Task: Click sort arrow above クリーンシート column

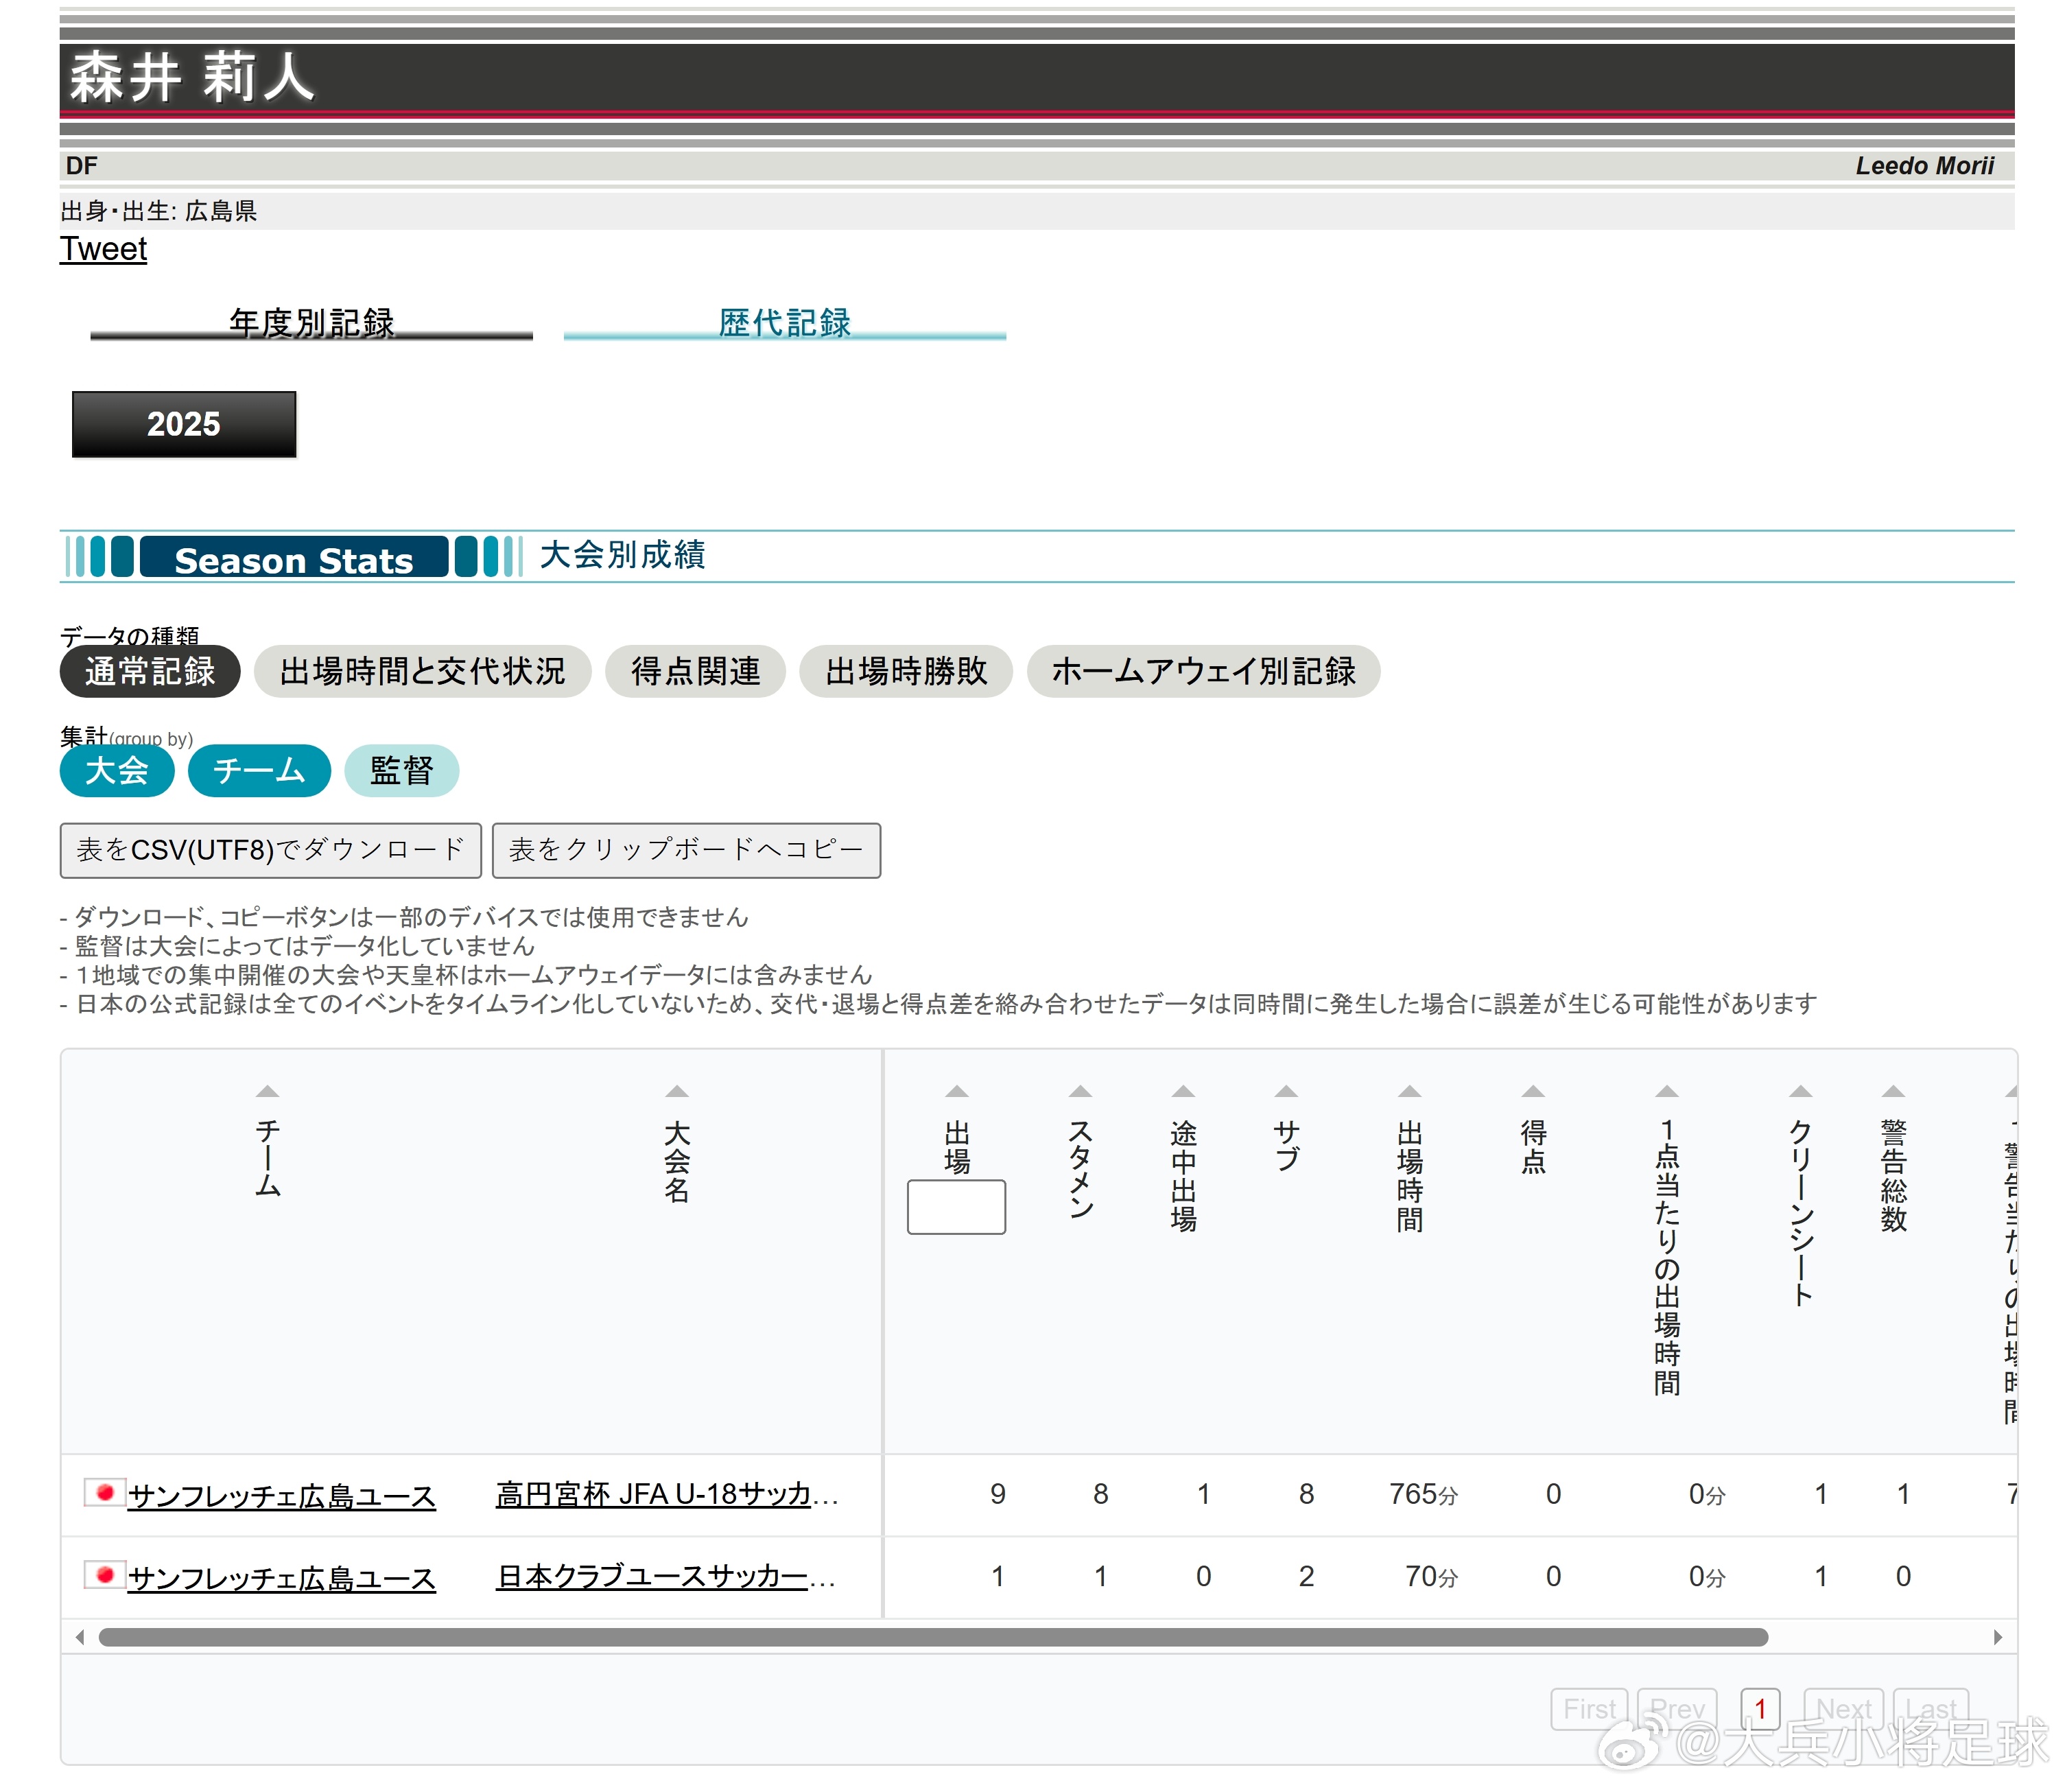Action: click(x=1801, y=1092)
